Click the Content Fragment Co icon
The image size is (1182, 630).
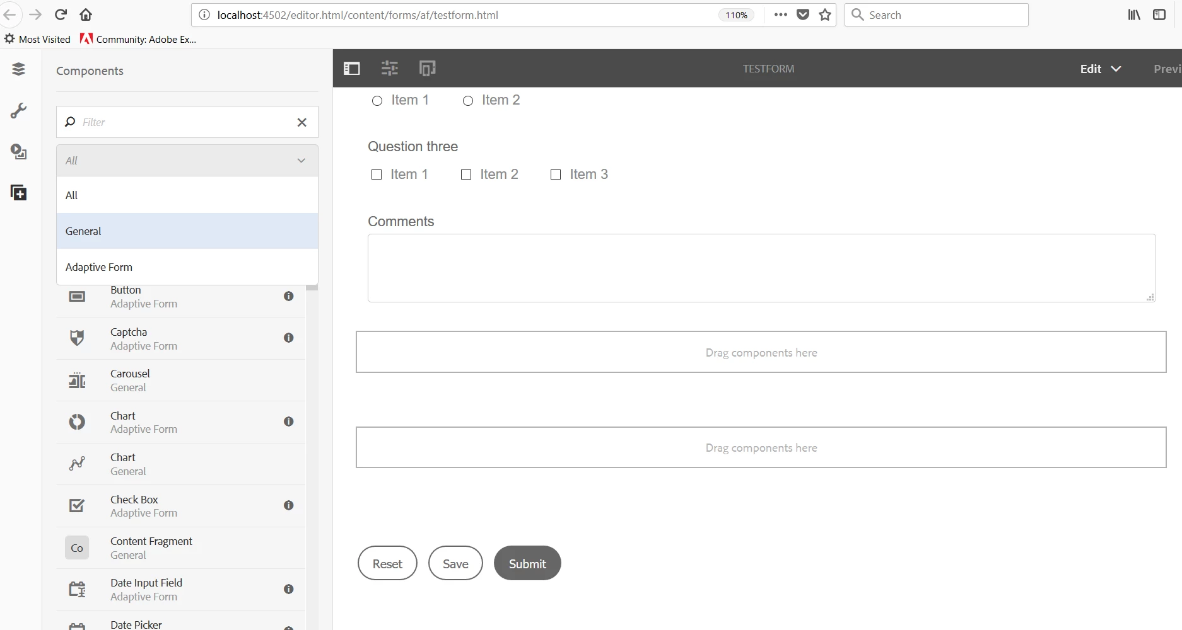(x=77, y=548)
